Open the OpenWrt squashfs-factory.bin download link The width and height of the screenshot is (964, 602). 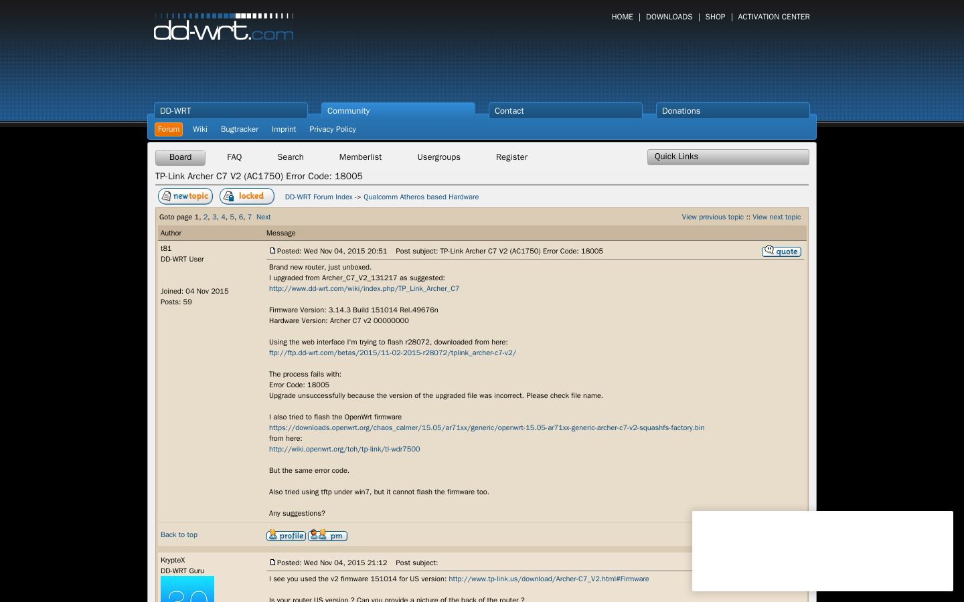pyautogui.click(x=487, y=427)
